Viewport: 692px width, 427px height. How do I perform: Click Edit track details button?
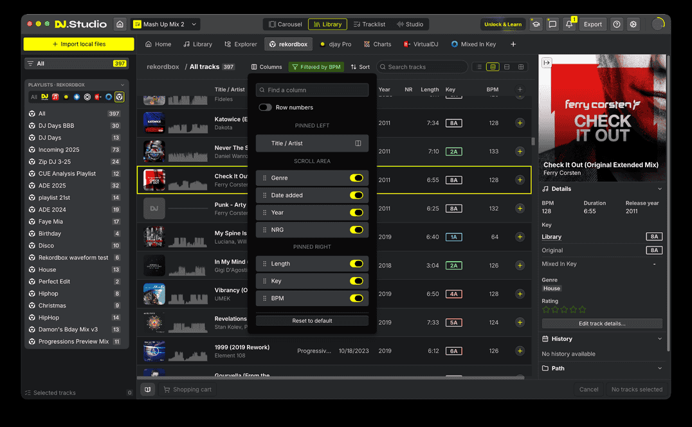point(602,323)
